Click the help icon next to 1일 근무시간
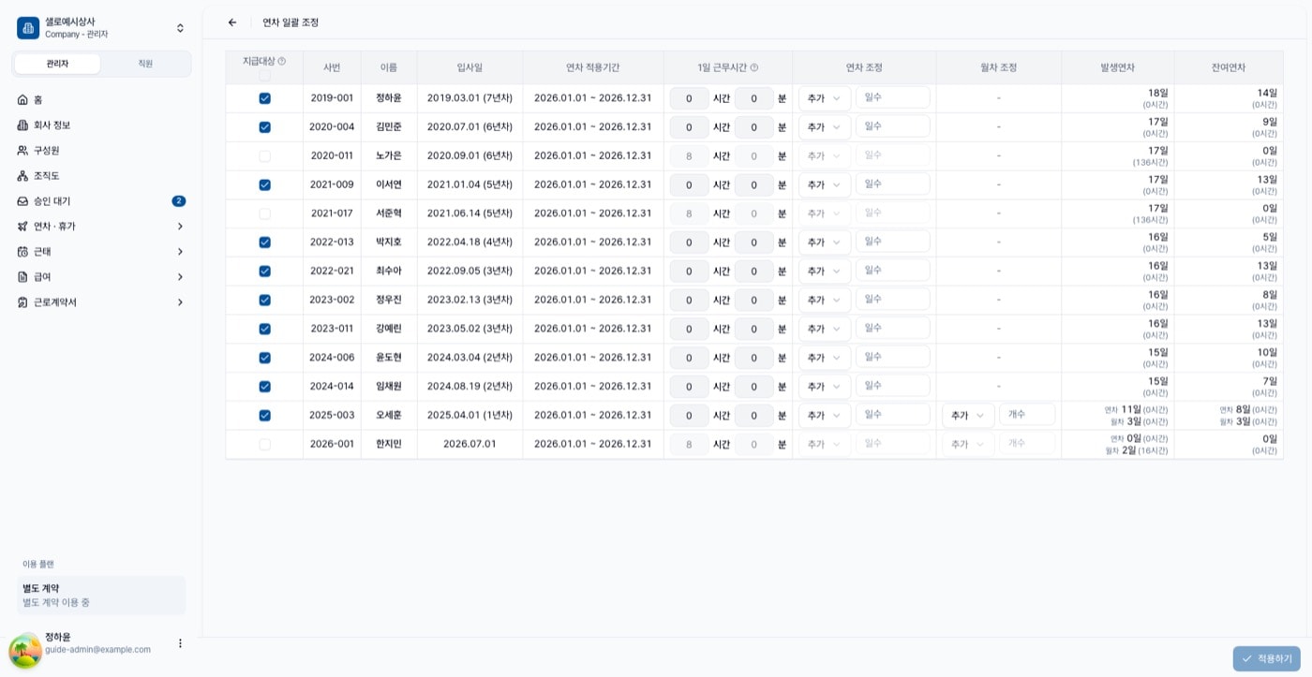Screen dimensions: 1312x677 [754, 67]
